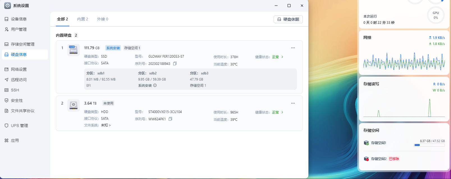Click the 存储空间 1 tag on SSD
Image resolution: width=451 pixels, height=179 pixels.
click(132, 48)
